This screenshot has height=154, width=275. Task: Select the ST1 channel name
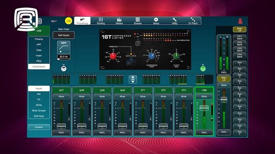[143, 90]
